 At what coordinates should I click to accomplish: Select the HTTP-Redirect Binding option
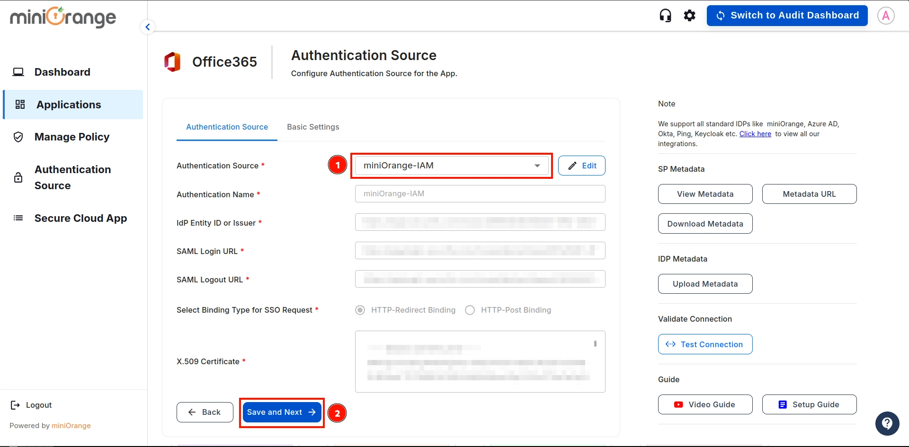click(x=360, y=310)
